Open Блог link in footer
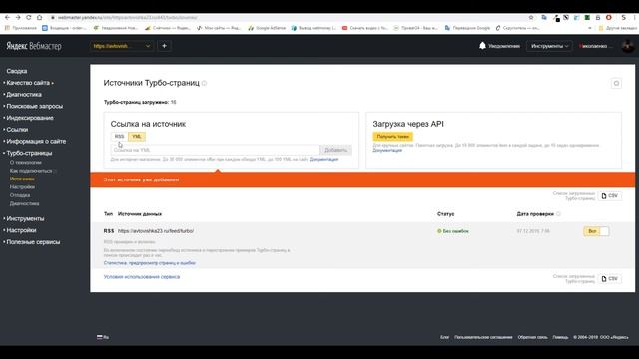639x359 pixels. click(444, 337)
